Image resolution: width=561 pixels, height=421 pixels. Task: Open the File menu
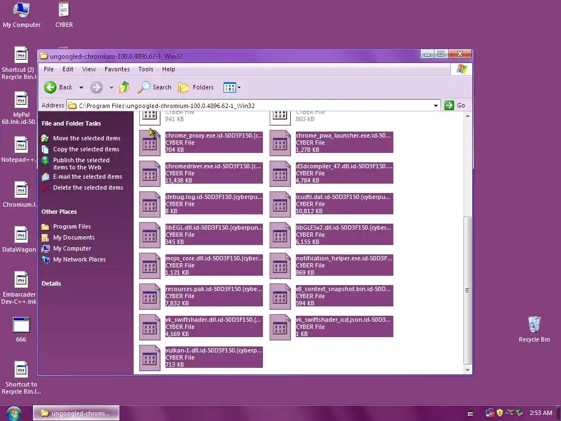(49, 69)
